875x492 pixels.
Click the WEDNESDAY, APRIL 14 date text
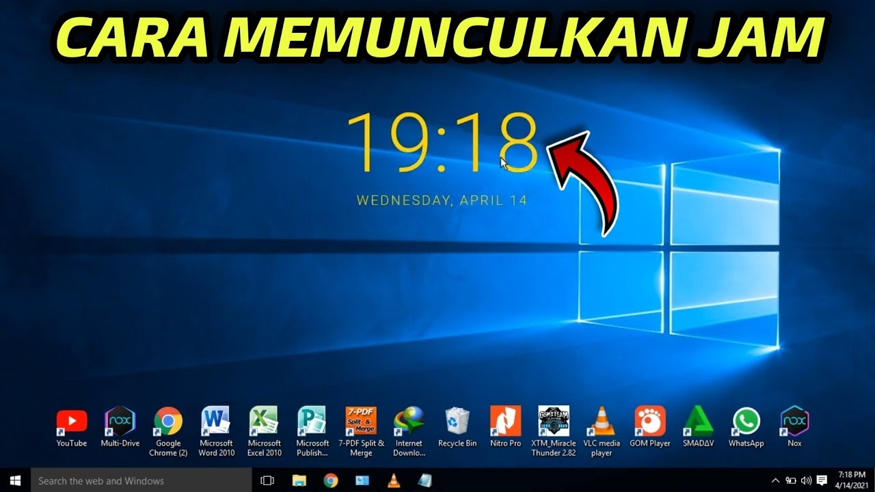[442, 201]
